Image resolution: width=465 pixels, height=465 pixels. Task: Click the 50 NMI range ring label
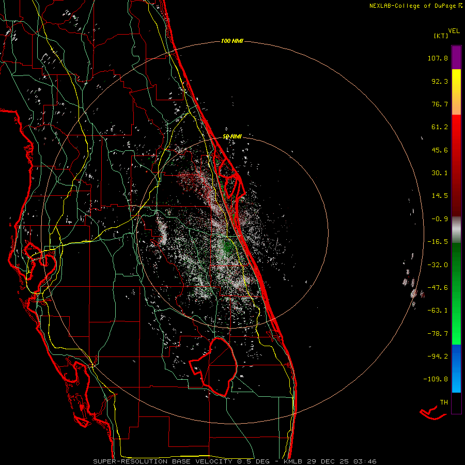pos(232,137)
